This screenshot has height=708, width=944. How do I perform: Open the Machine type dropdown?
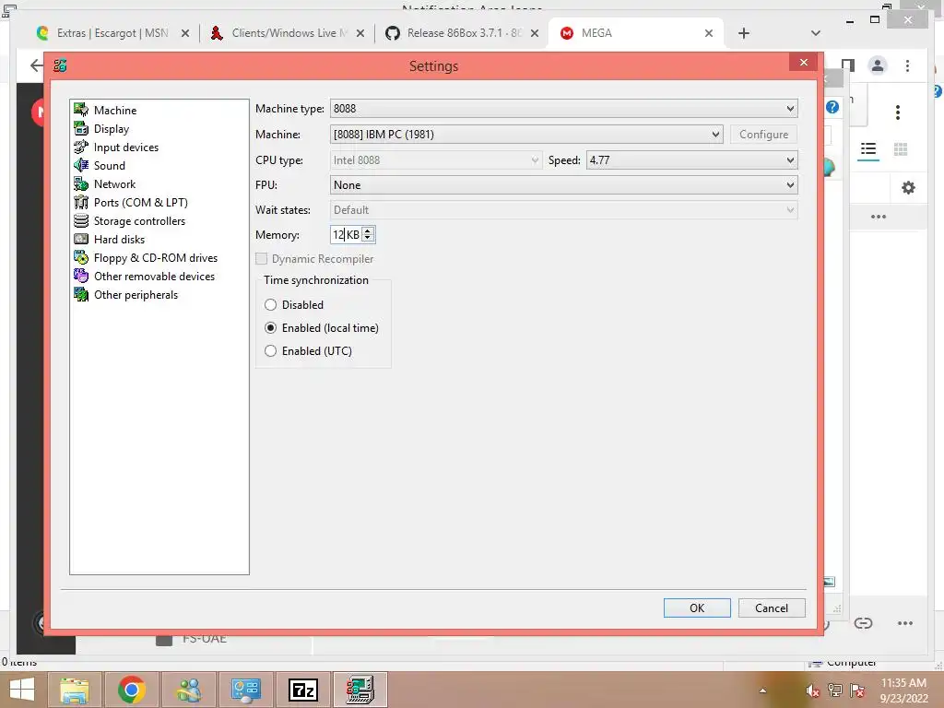pyautogui.click(x=563, y=109)
